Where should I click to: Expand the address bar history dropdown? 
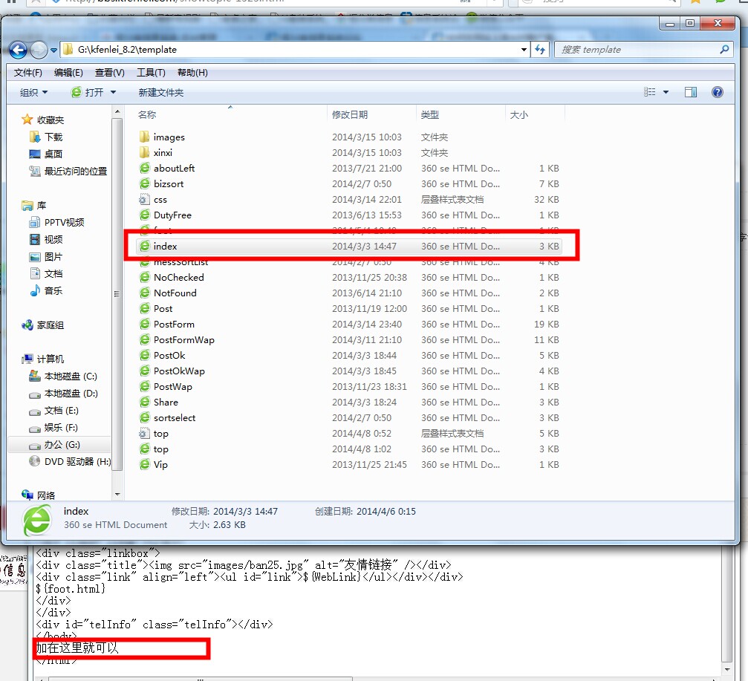click(x=524, y=50)
